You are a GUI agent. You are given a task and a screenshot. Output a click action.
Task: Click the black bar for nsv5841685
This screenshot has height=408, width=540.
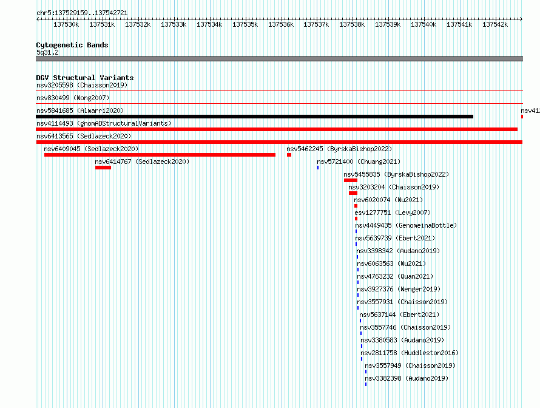(254, 117)
